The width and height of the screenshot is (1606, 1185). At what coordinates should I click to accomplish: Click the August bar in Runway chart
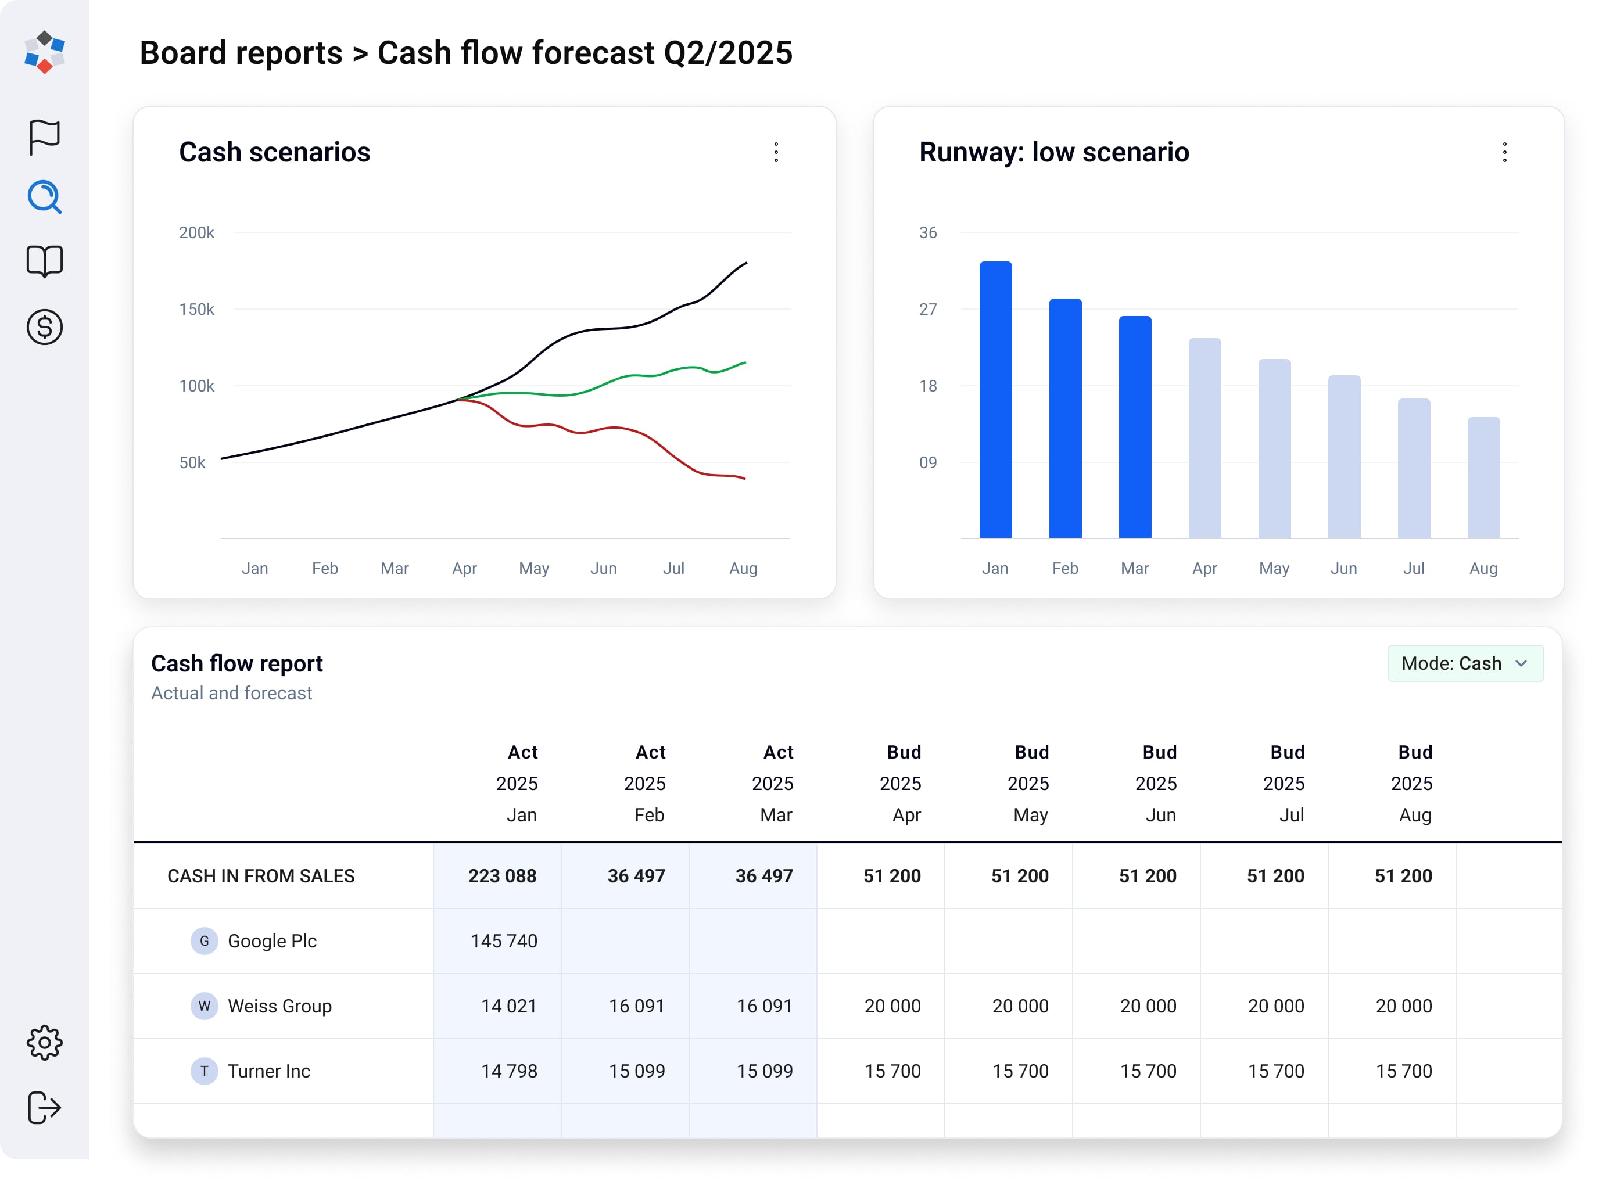[x=1484, y=477]
